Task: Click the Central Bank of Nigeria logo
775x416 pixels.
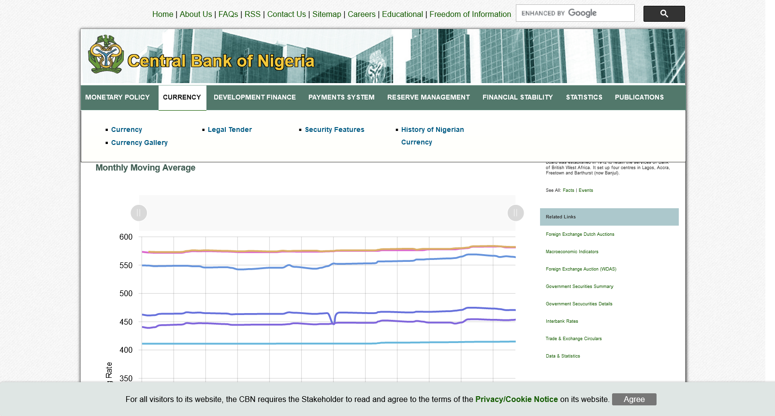Action: 106,55
